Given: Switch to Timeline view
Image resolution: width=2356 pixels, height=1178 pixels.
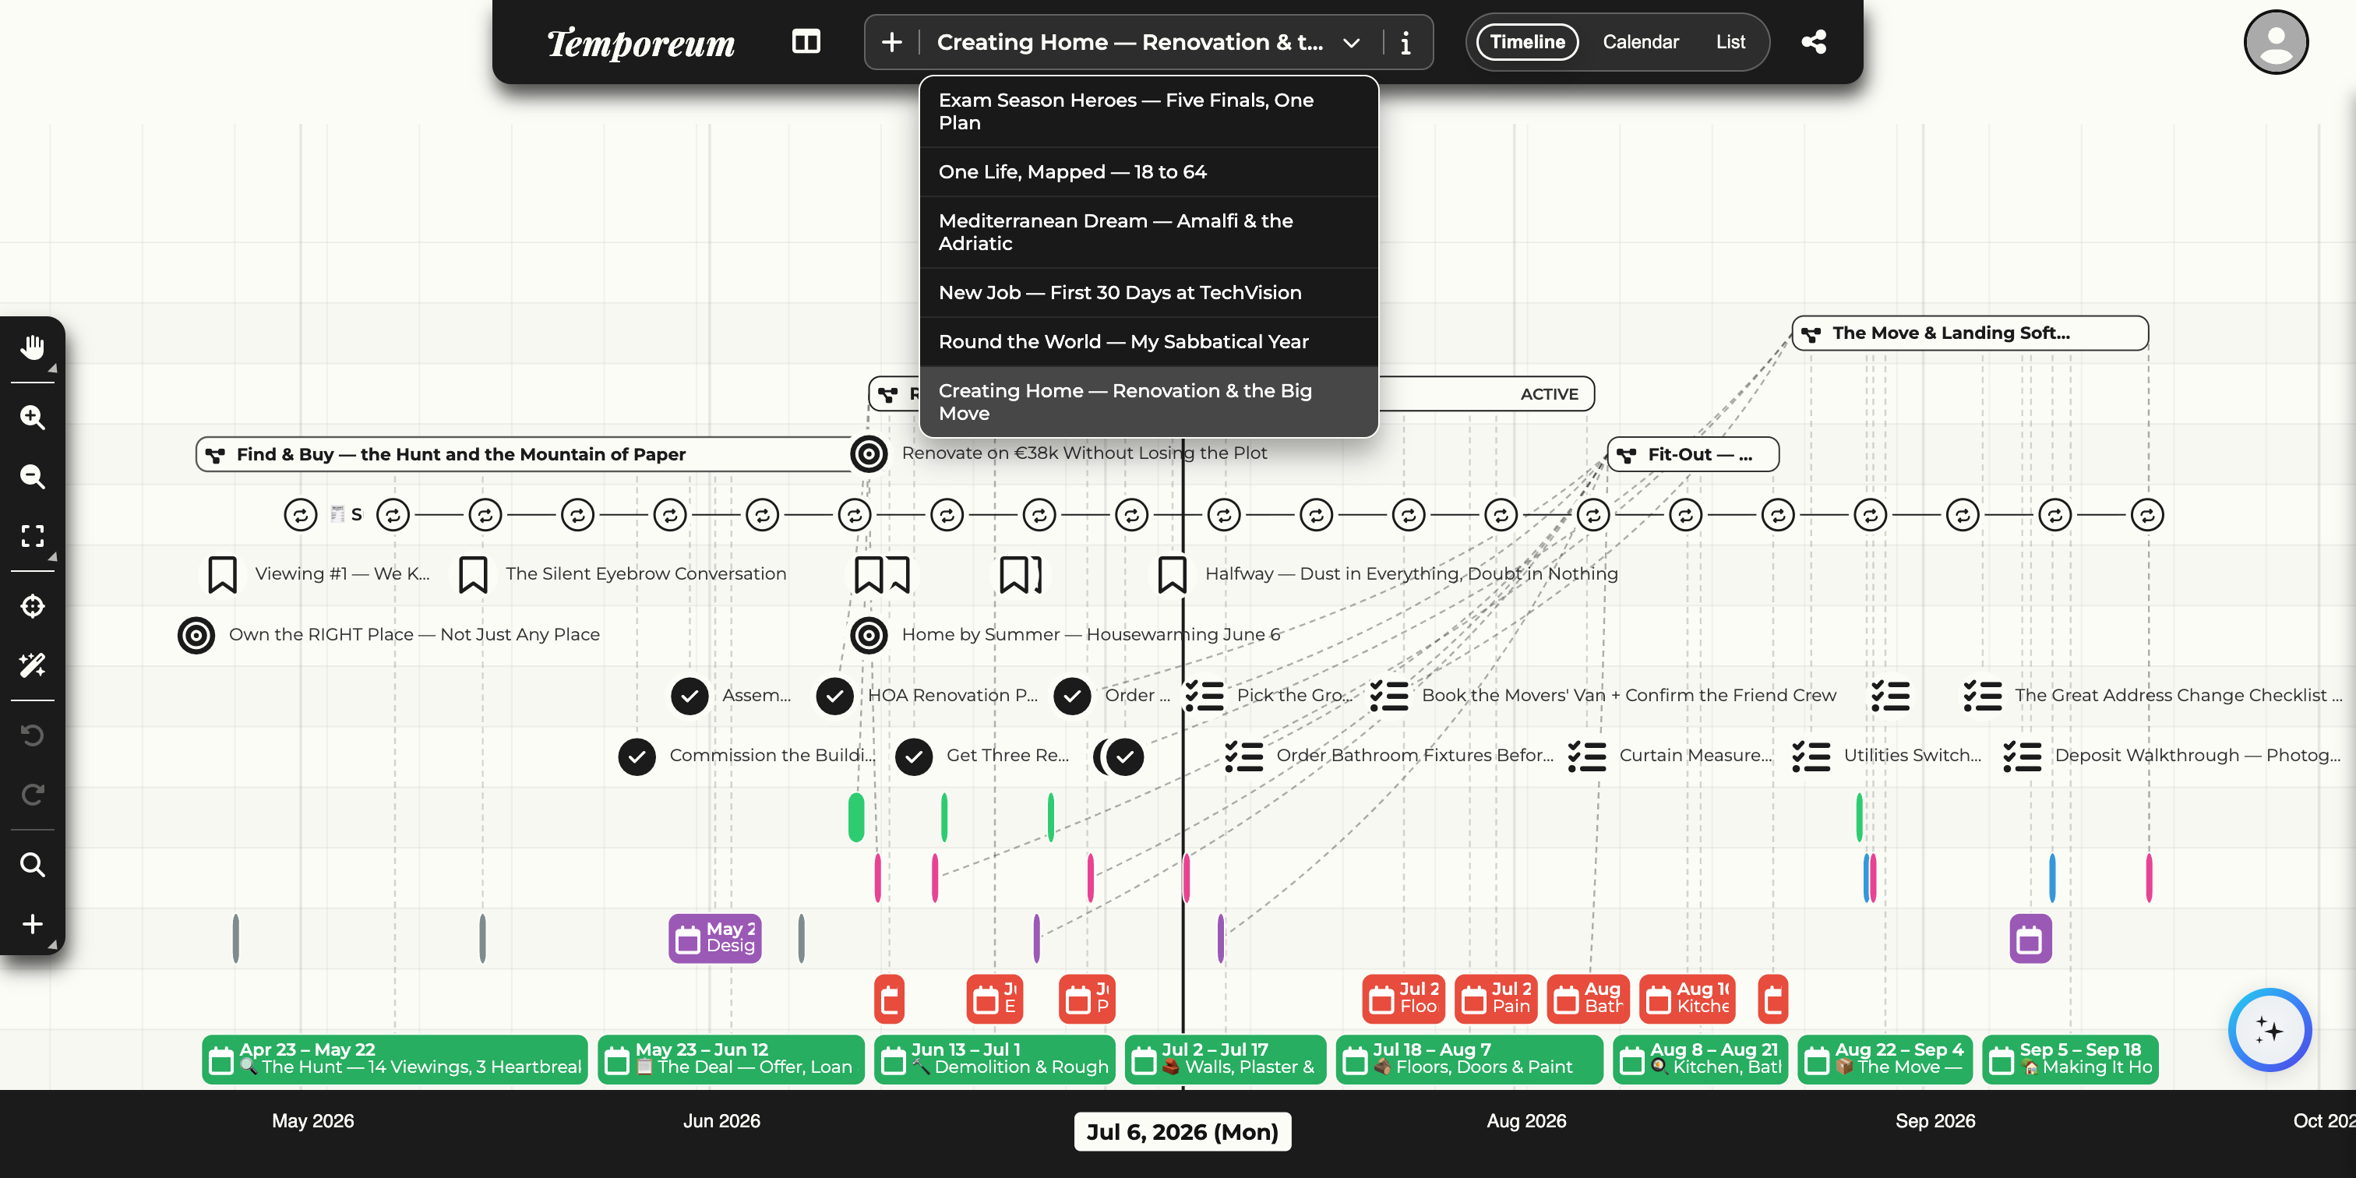Looking at the screenshot, I should (1527, 42).
